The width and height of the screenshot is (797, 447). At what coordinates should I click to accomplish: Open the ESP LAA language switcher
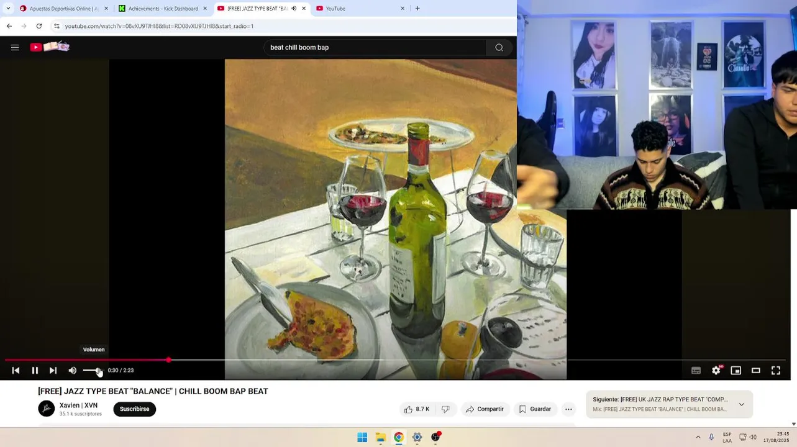(x=727, y=437)
